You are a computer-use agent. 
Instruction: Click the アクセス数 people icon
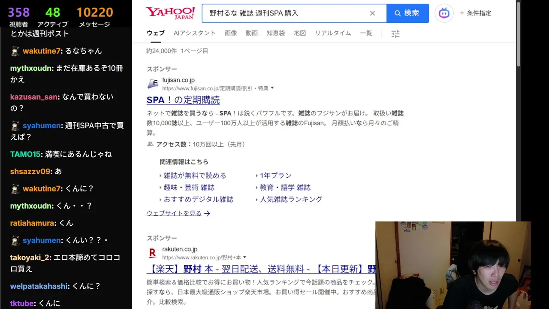150,144
